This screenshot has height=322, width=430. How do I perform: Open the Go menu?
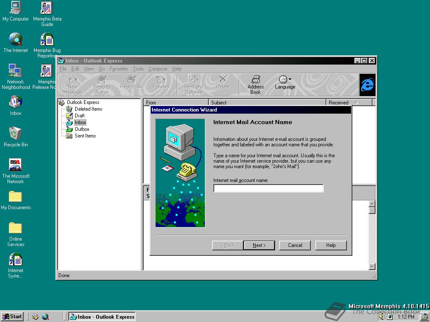tap(102, 69)
